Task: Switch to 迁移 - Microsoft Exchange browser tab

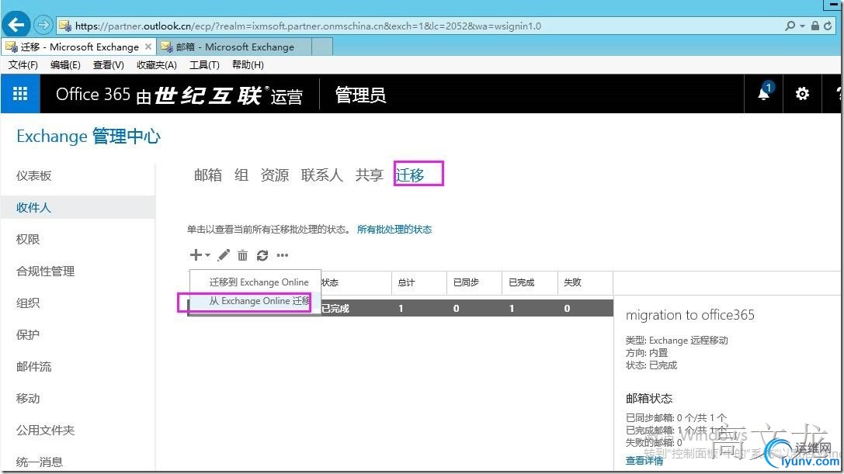Action: [x=79, y=47]
